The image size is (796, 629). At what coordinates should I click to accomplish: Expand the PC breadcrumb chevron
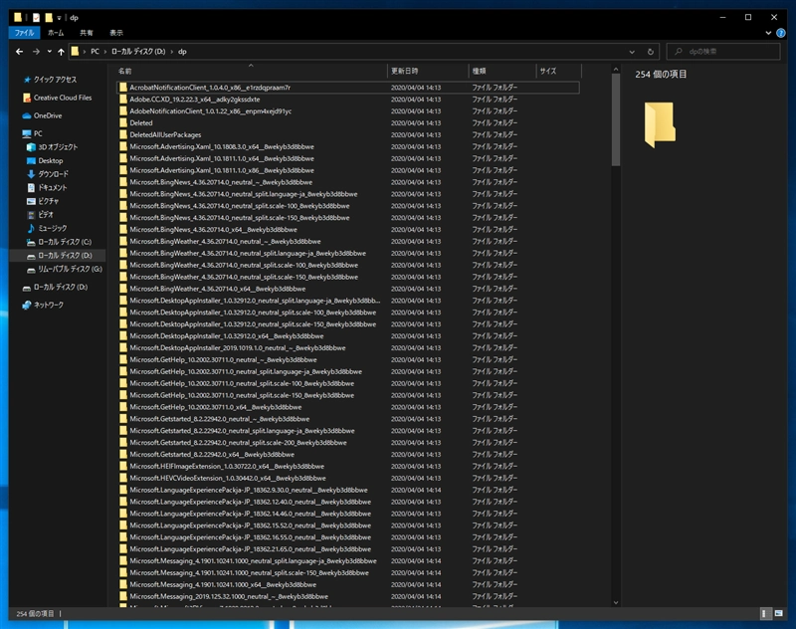105,52
